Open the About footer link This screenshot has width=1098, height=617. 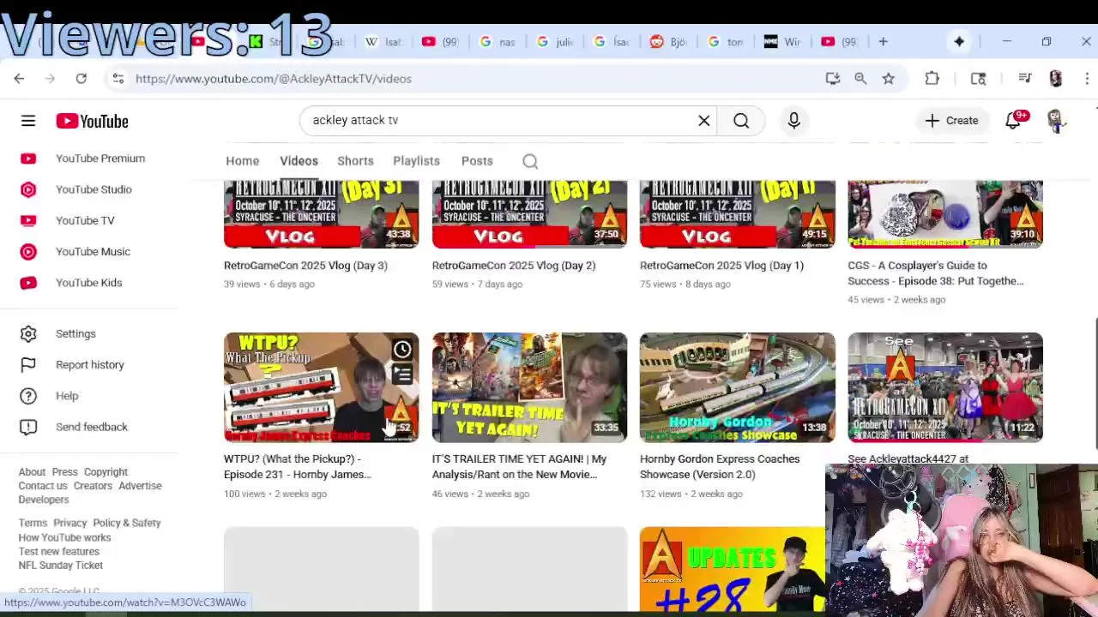(x=32, y=472)
